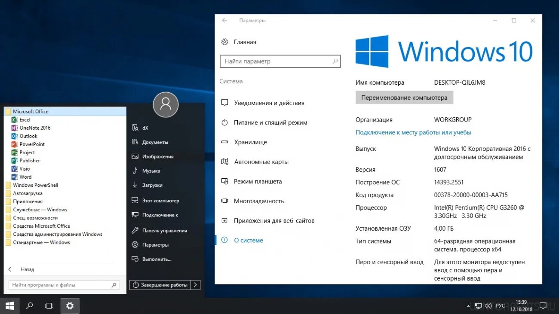
Task: Open shutdown options arrow next to Завершение работы
Action: (x=196, y=285)
